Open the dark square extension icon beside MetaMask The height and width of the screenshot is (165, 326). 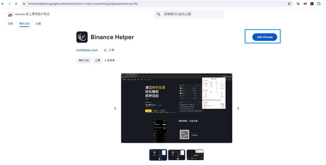point(312,4)
